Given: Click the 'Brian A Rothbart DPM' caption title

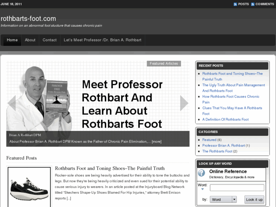Looking at the screenshot, I should (25, 135).
